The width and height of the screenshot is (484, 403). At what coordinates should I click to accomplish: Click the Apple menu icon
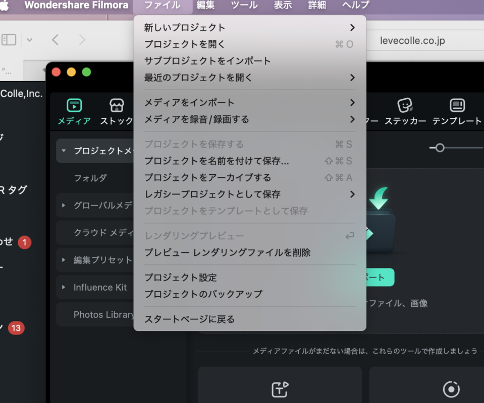coord(5,5)
